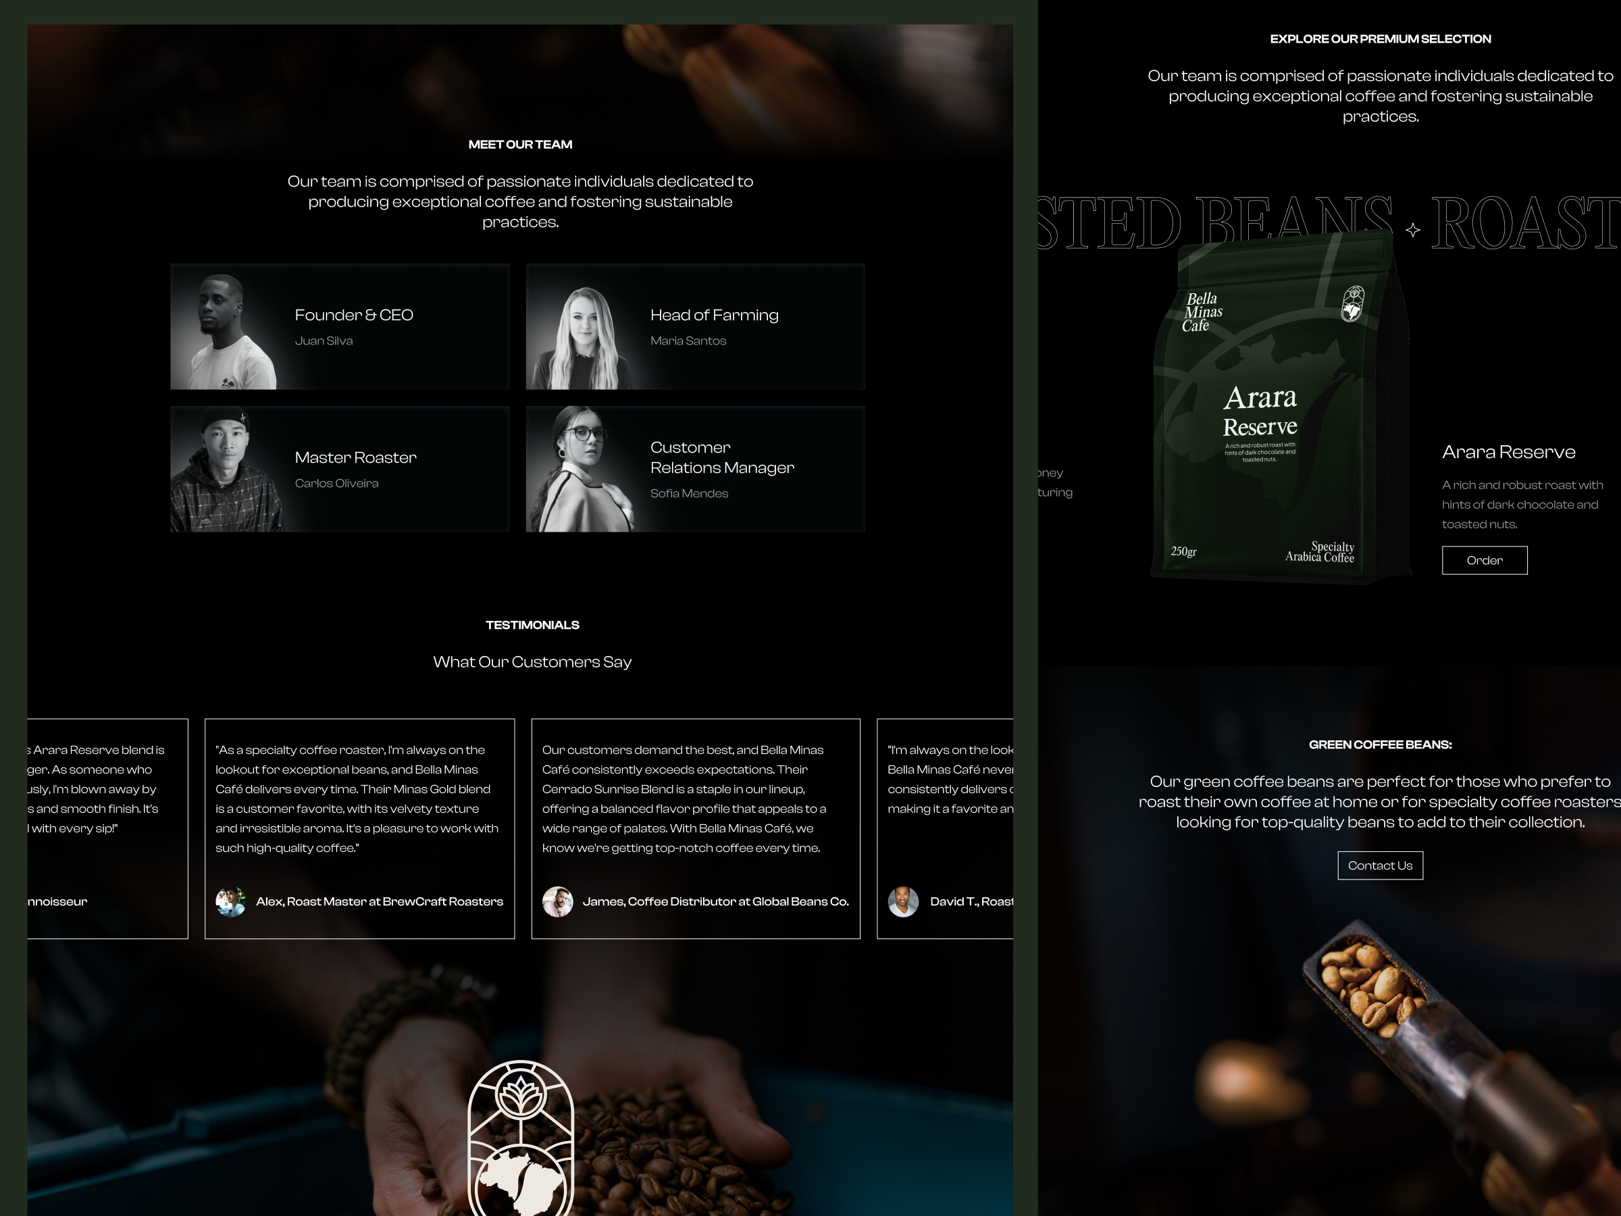Click the Alex Roast Master reviewer avatar

click(x=228, y=901)
